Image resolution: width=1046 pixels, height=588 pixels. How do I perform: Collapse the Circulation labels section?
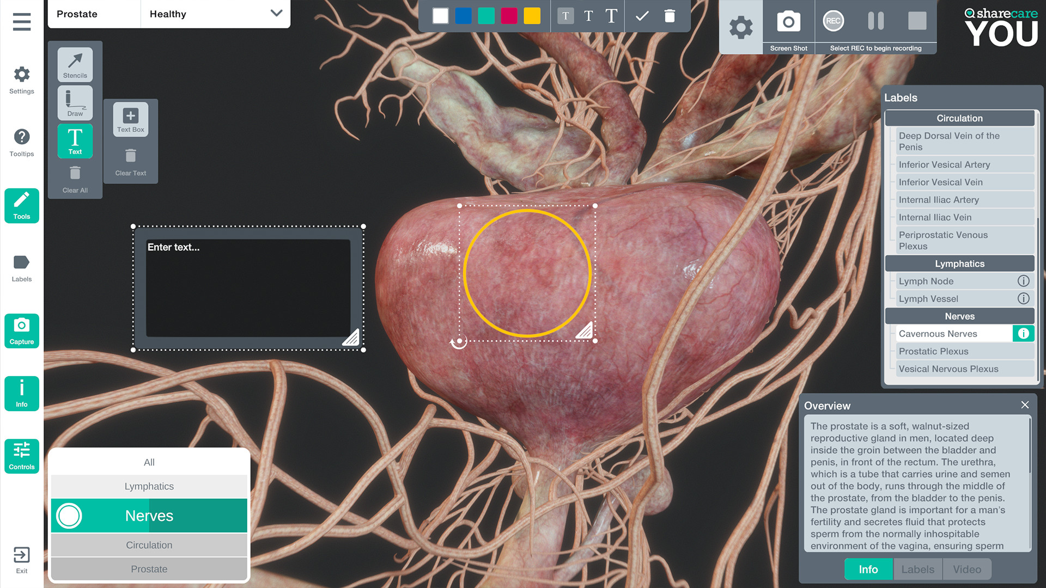point(959,118)
